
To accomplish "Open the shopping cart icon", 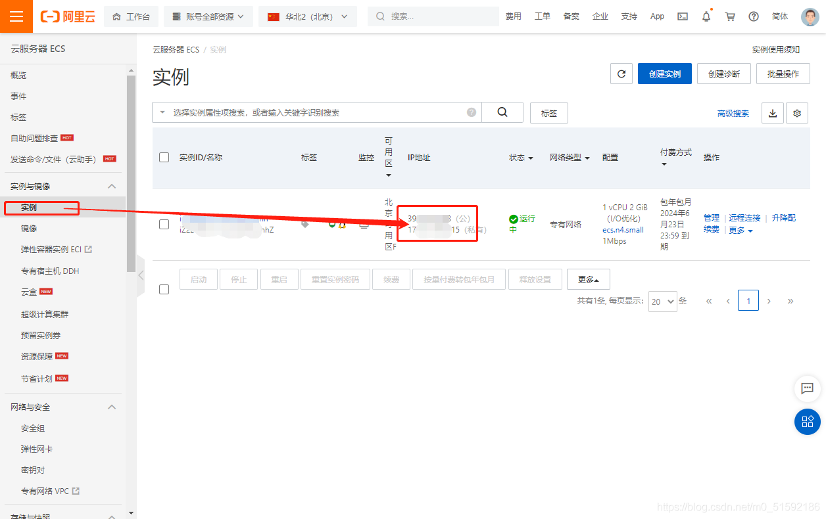I will click(x=730, y=16).
